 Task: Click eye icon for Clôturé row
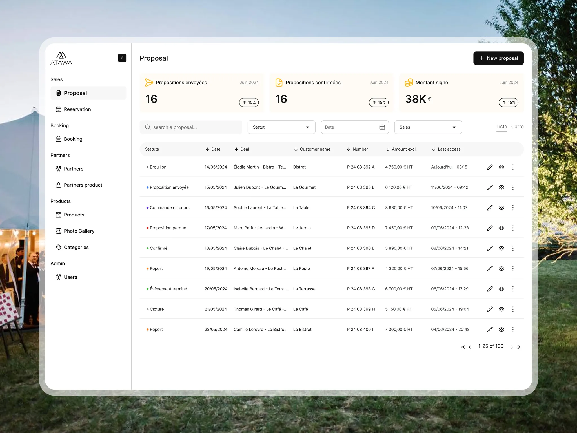[x=501, y=309]
